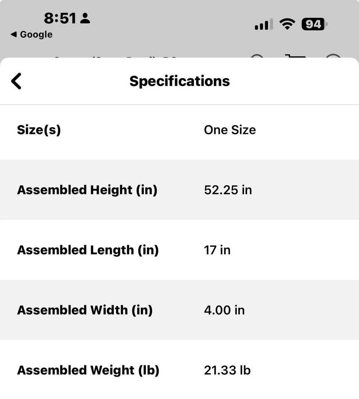Select the Assembled Length (in) row

click(x=179, y=250)
